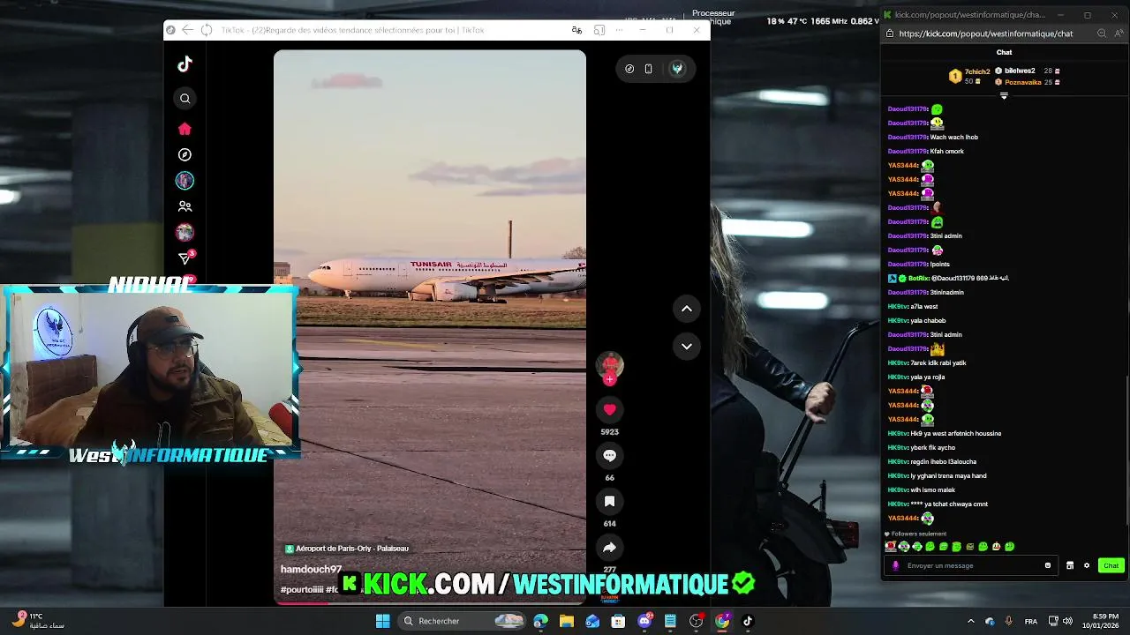Open OBS Studio from the taskbar

click(x=697, y=621)
